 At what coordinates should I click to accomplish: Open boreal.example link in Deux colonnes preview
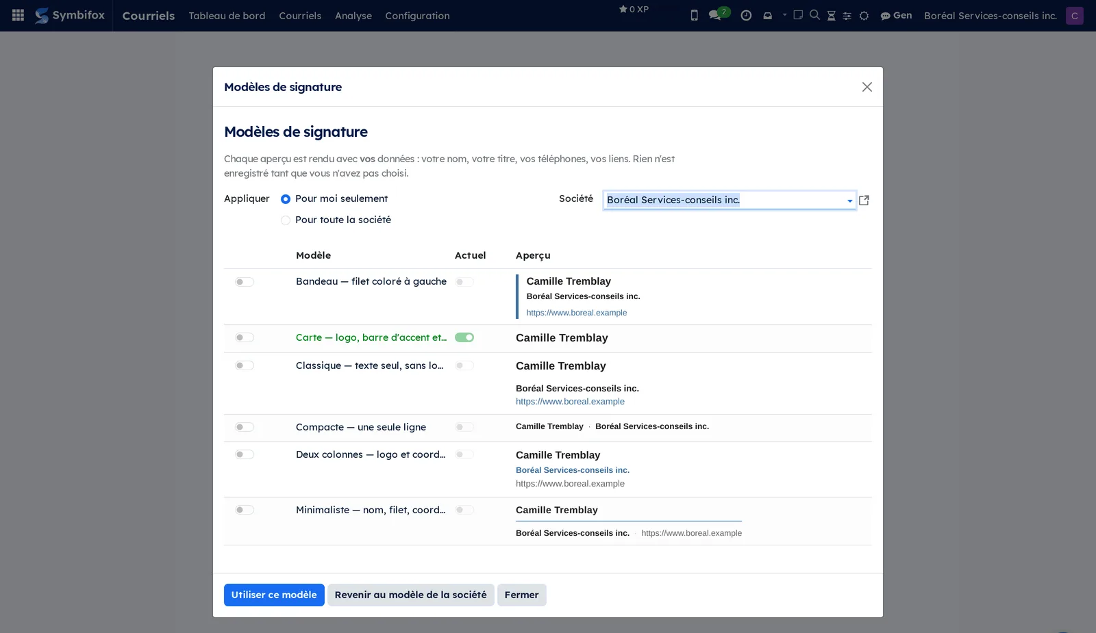(570, 484)
